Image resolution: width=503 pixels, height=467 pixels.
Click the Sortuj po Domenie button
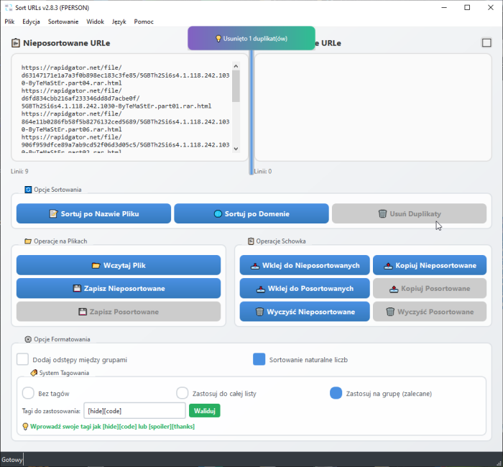click(x=251, y=213)
